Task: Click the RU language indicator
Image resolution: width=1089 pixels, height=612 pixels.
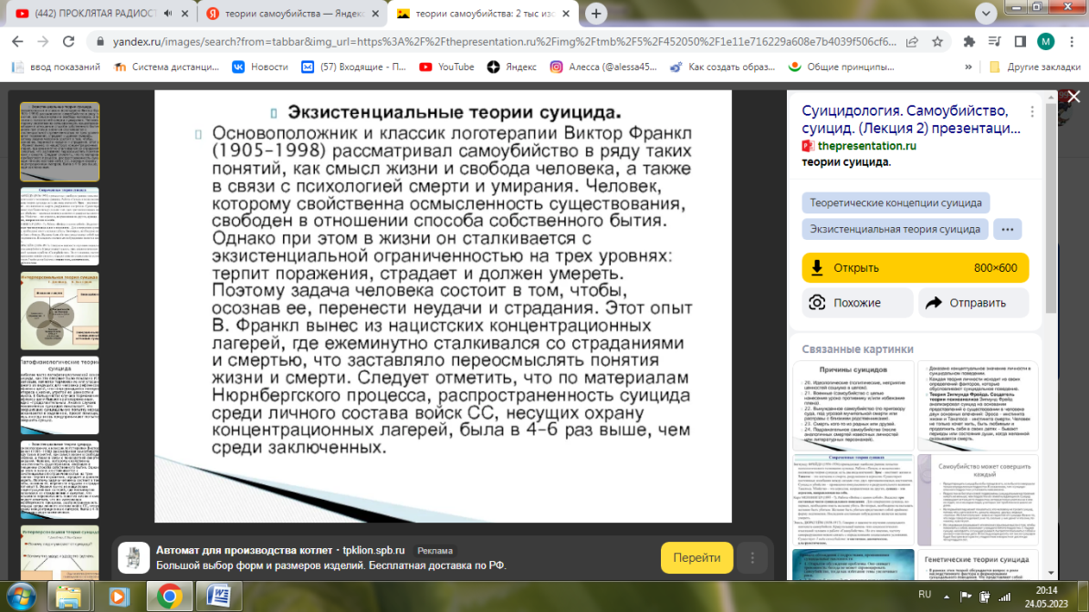Action: click(925, 595)
